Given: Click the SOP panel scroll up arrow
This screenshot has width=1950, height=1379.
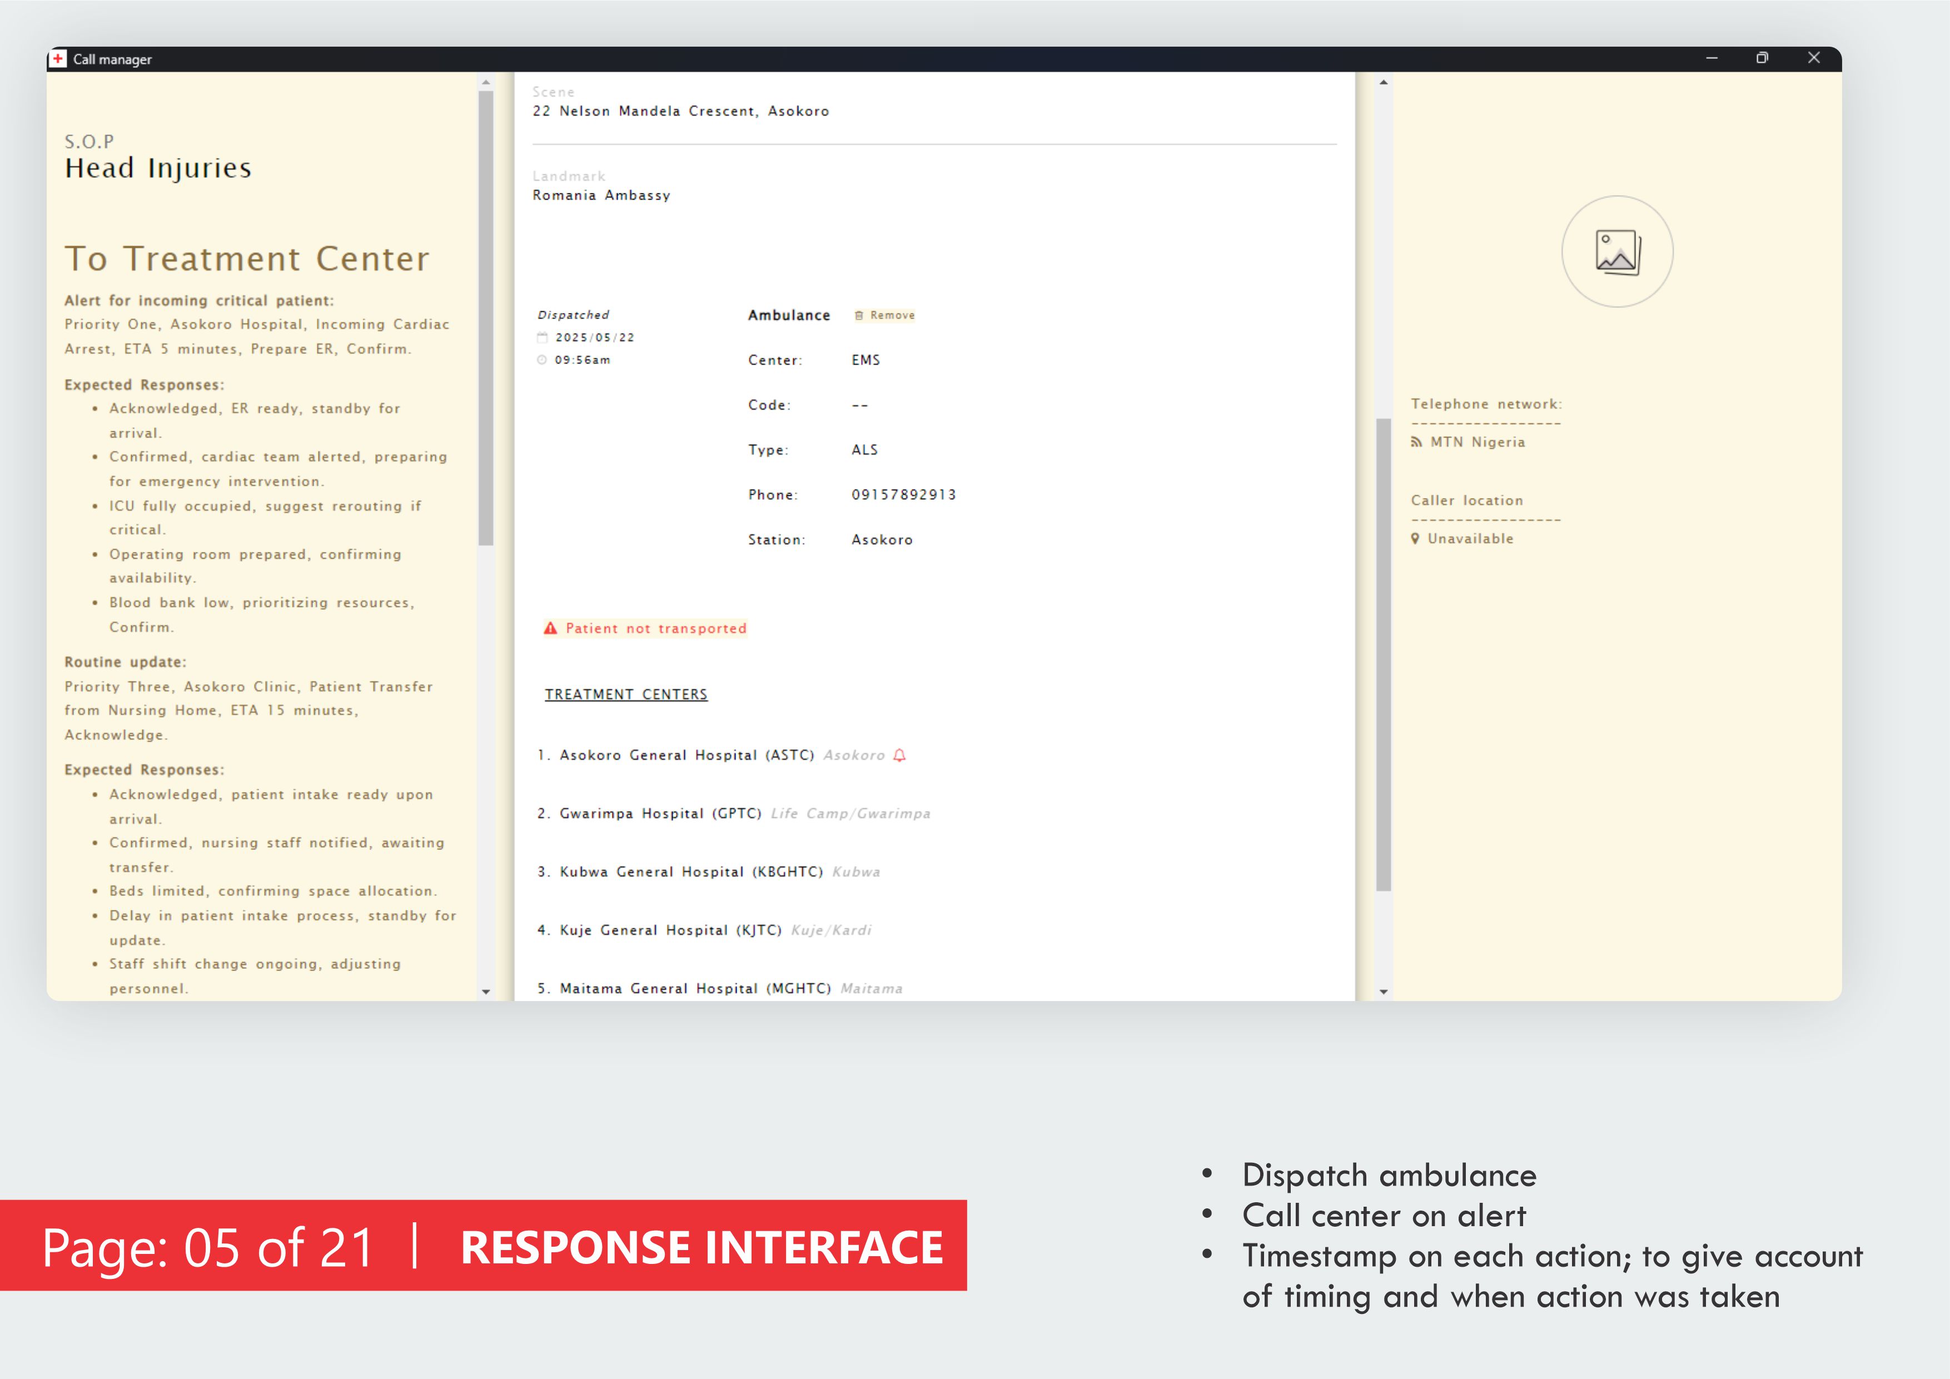Looking at the screenshot, I should 486,82.
